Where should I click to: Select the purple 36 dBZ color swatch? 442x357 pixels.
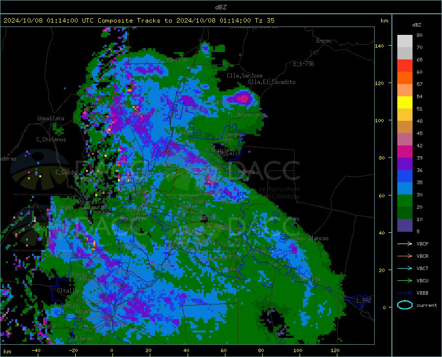[x=405, y=164]
